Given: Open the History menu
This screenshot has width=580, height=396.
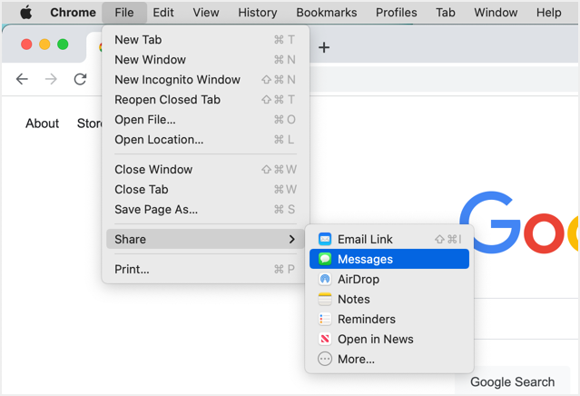Looking at the screenshot, I should [258, 13].
